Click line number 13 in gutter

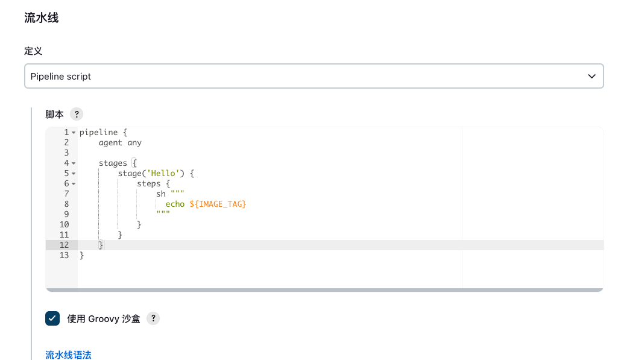pos(64,255)
